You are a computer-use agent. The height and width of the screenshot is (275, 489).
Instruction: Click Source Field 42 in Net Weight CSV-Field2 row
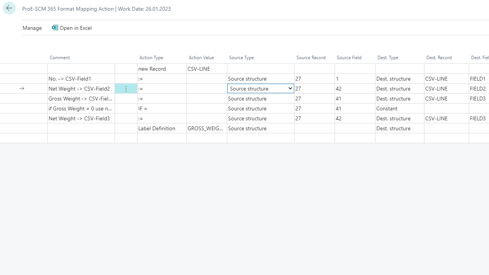355,89
